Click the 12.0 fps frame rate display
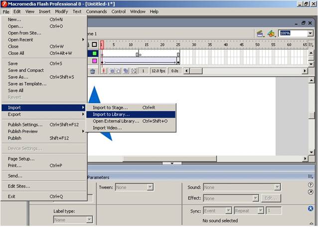 [159, 71]
